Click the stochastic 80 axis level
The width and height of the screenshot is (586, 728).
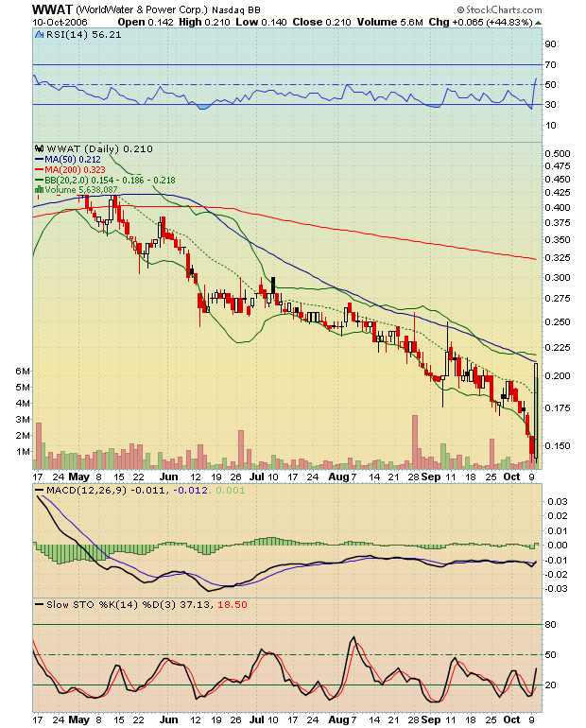[x=550, y=624]
